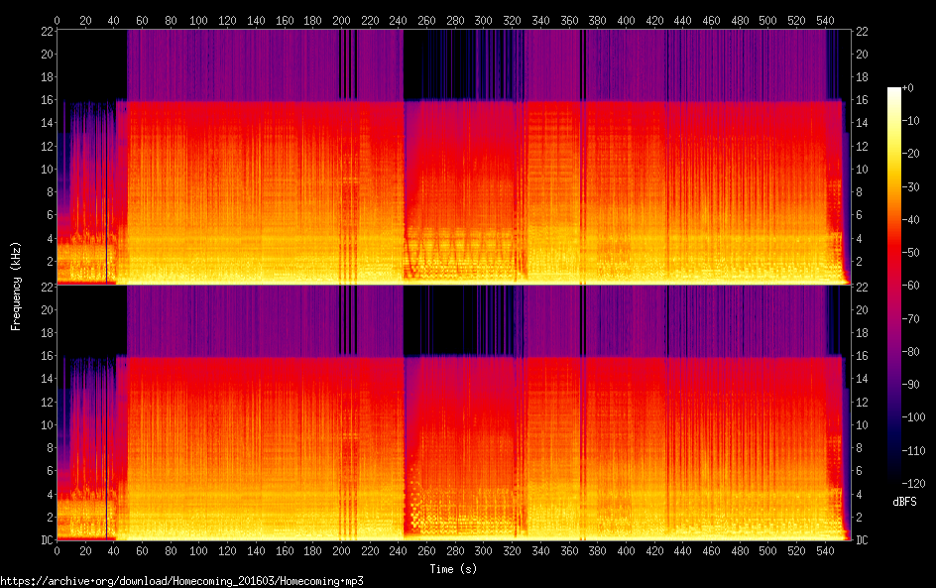Viewport: 936px width, 588px height.
Task: Click the '240' tick on the top time axis
Action: 399,20
